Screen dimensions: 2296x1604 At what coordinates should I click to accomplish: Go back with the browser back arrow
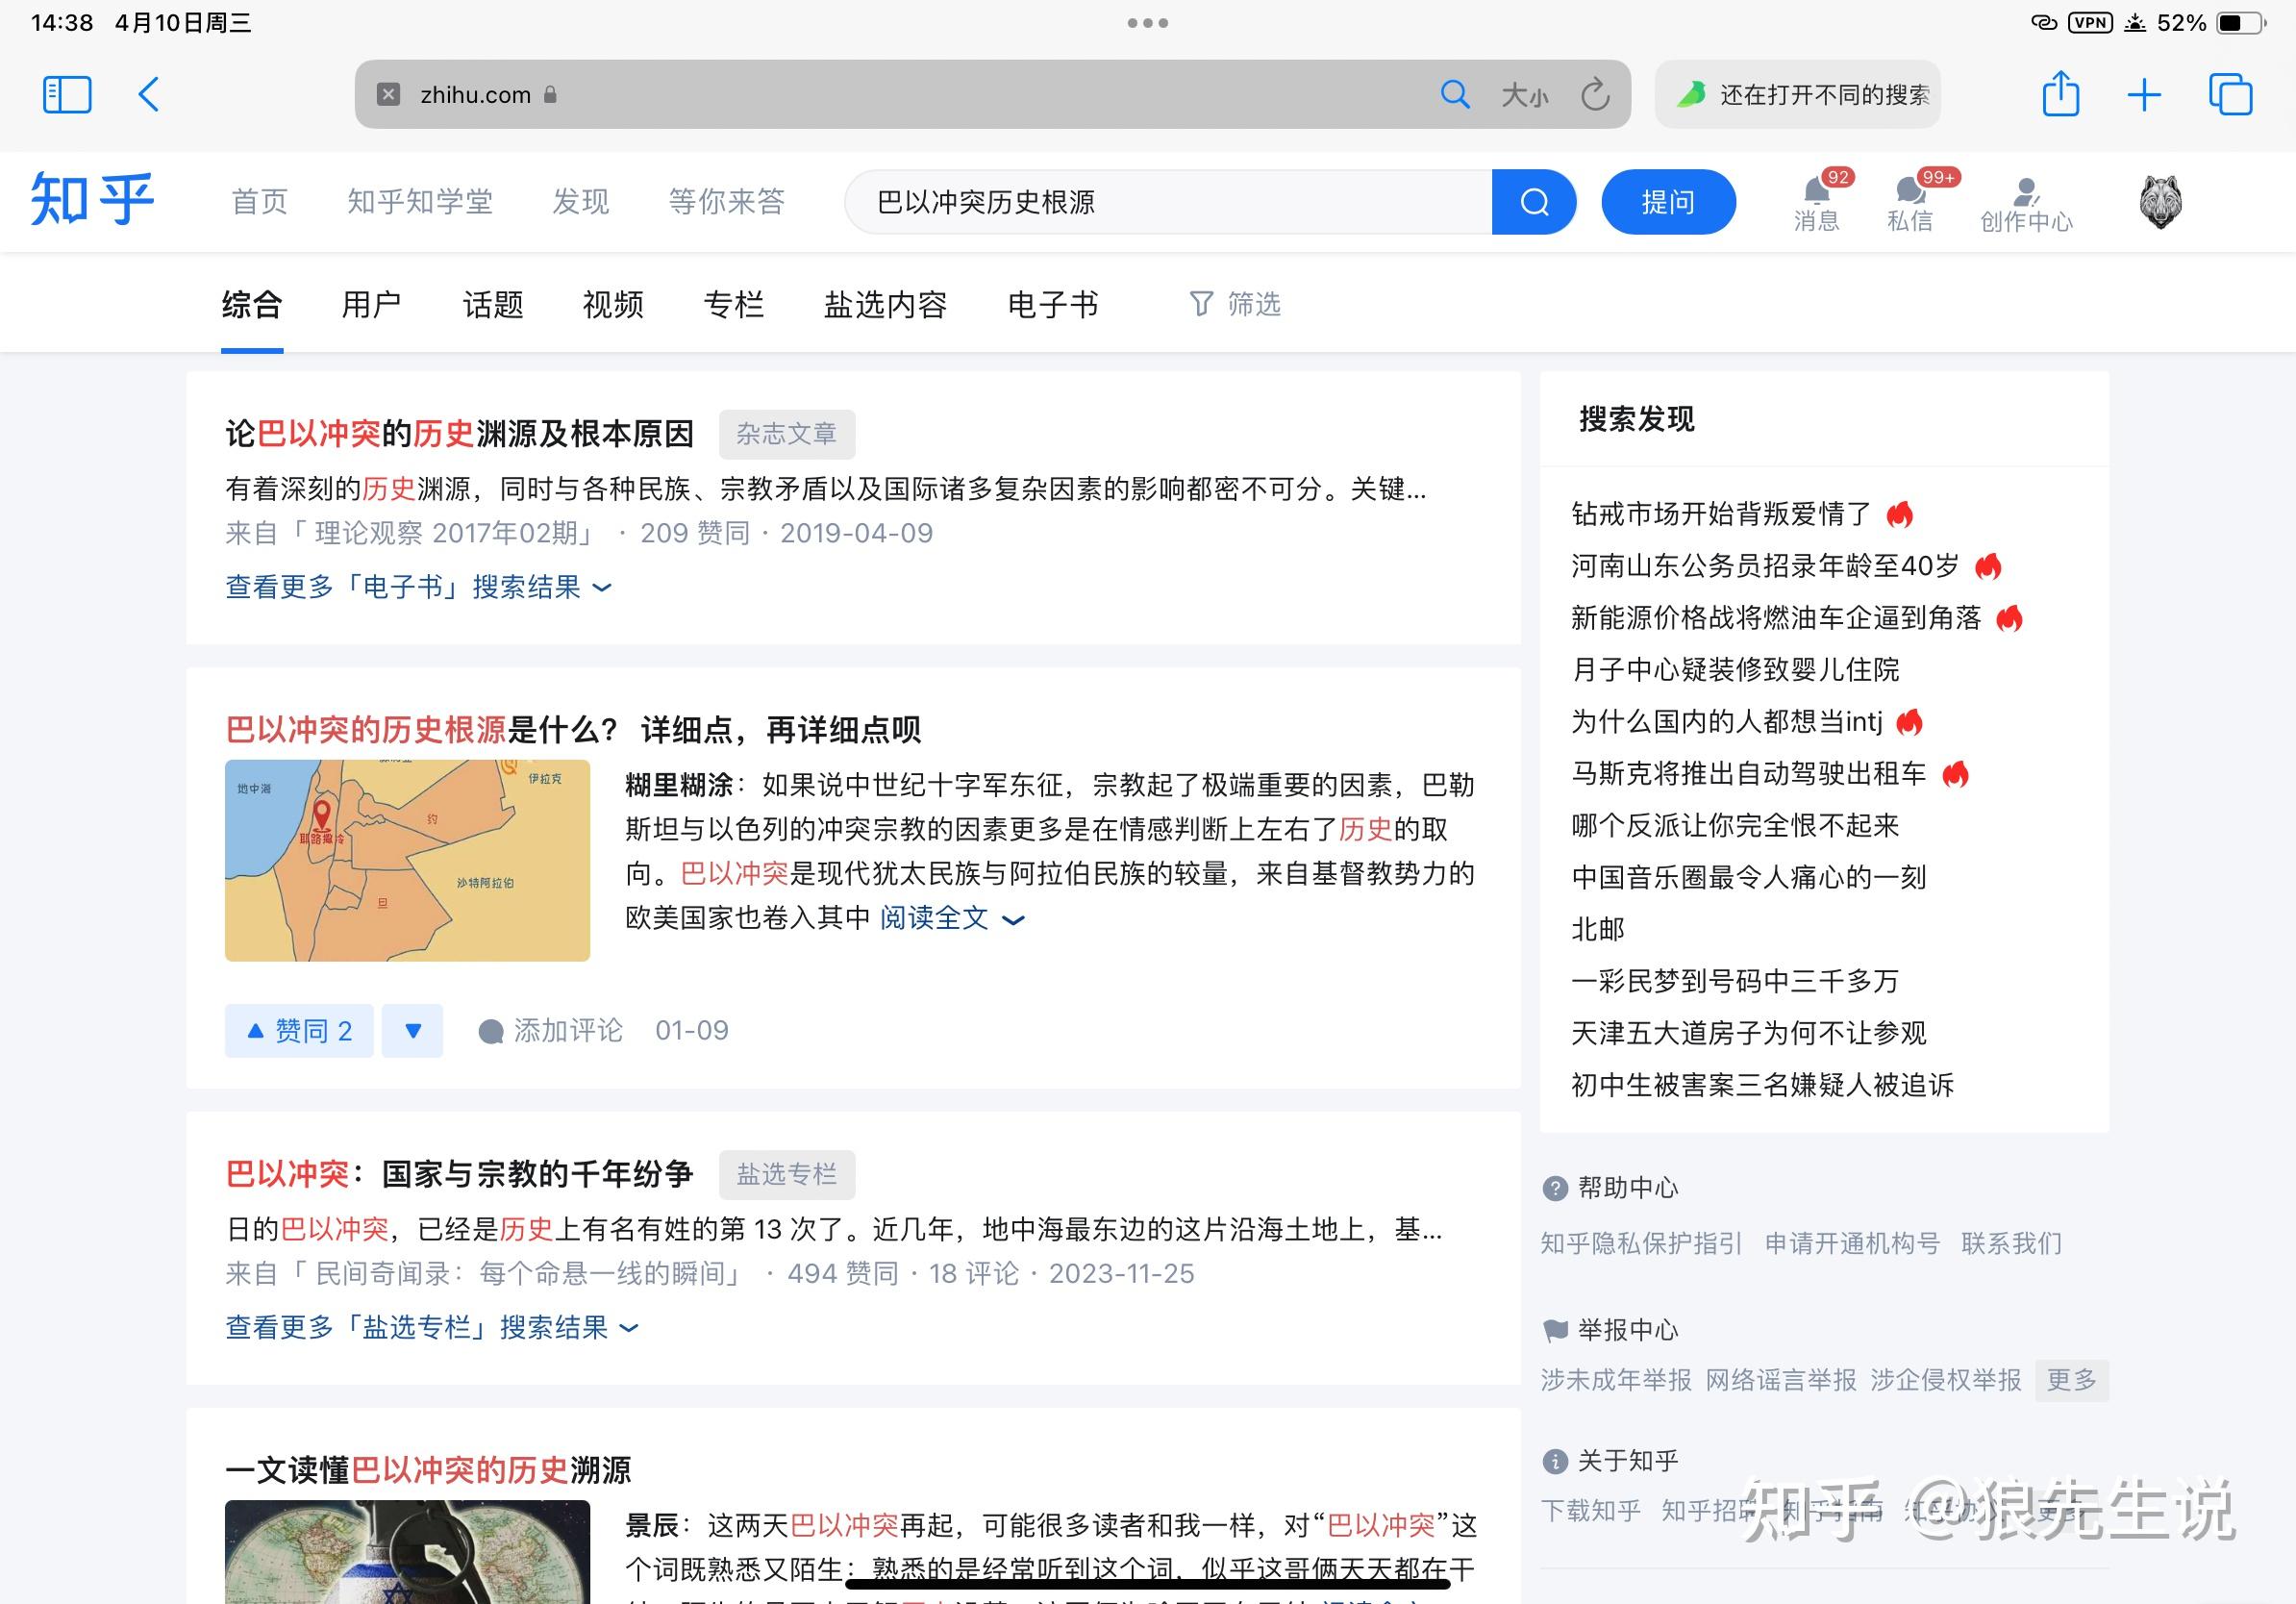click(x=148, y=95)
